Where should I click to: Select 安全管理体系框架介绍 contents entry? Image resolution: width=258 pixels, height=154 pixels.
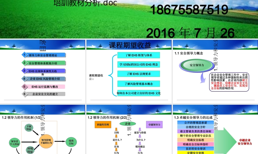(43, 63)
